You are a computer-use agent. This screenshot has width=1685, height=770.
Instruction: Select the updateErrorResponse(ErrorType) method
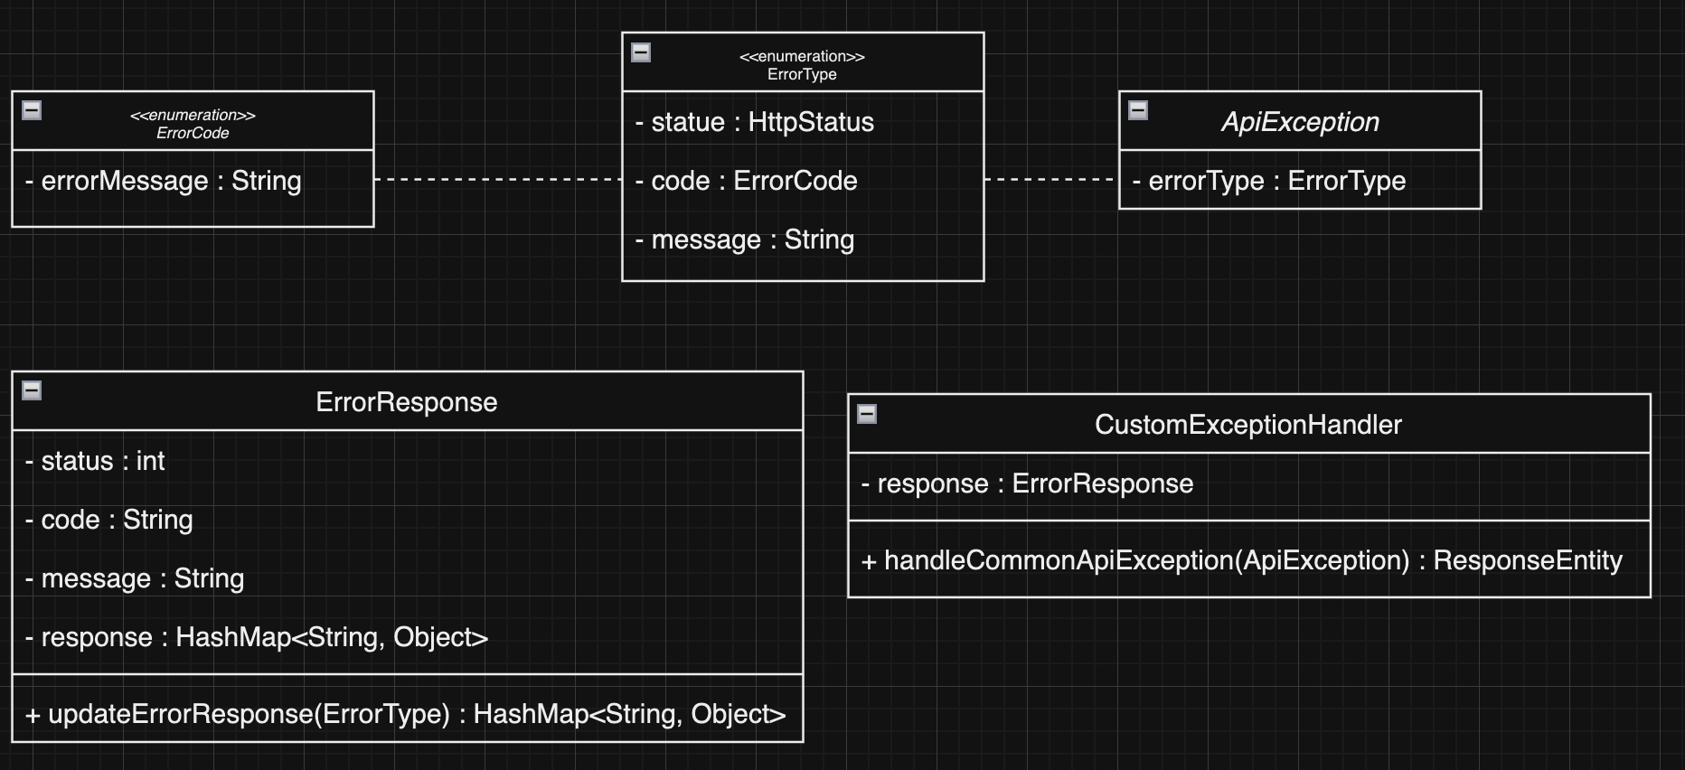[x=406, y=714]
